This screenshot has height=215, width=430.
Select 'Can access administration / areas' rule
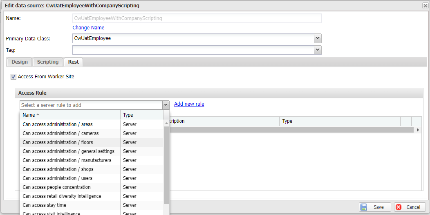(x=58, y=124)
